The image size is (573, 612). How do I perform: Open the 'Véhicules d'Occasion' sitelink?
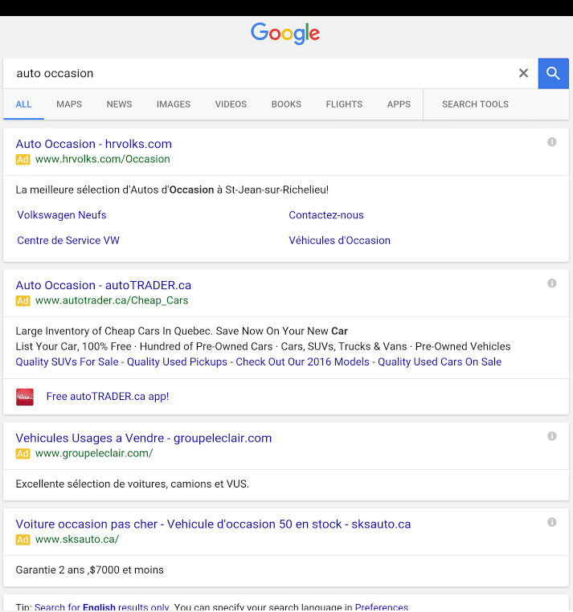pos(339,240)
